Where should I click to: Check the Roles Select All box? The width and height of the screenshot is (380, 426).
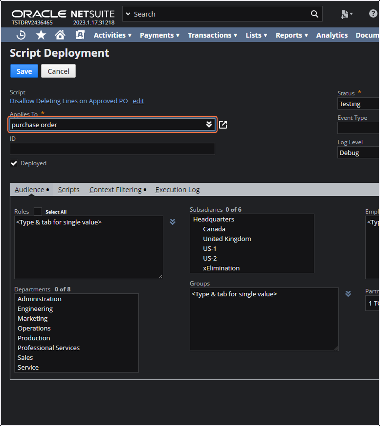(x=38, y=211)
